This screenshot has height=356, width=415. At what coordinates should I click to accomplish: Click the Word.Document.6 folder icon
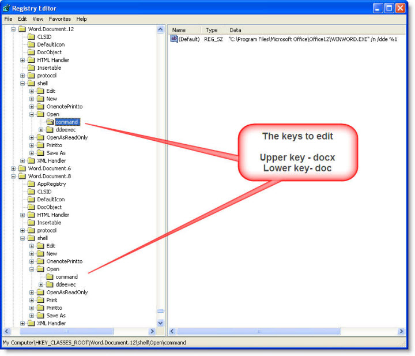click(x=22, y=168)
